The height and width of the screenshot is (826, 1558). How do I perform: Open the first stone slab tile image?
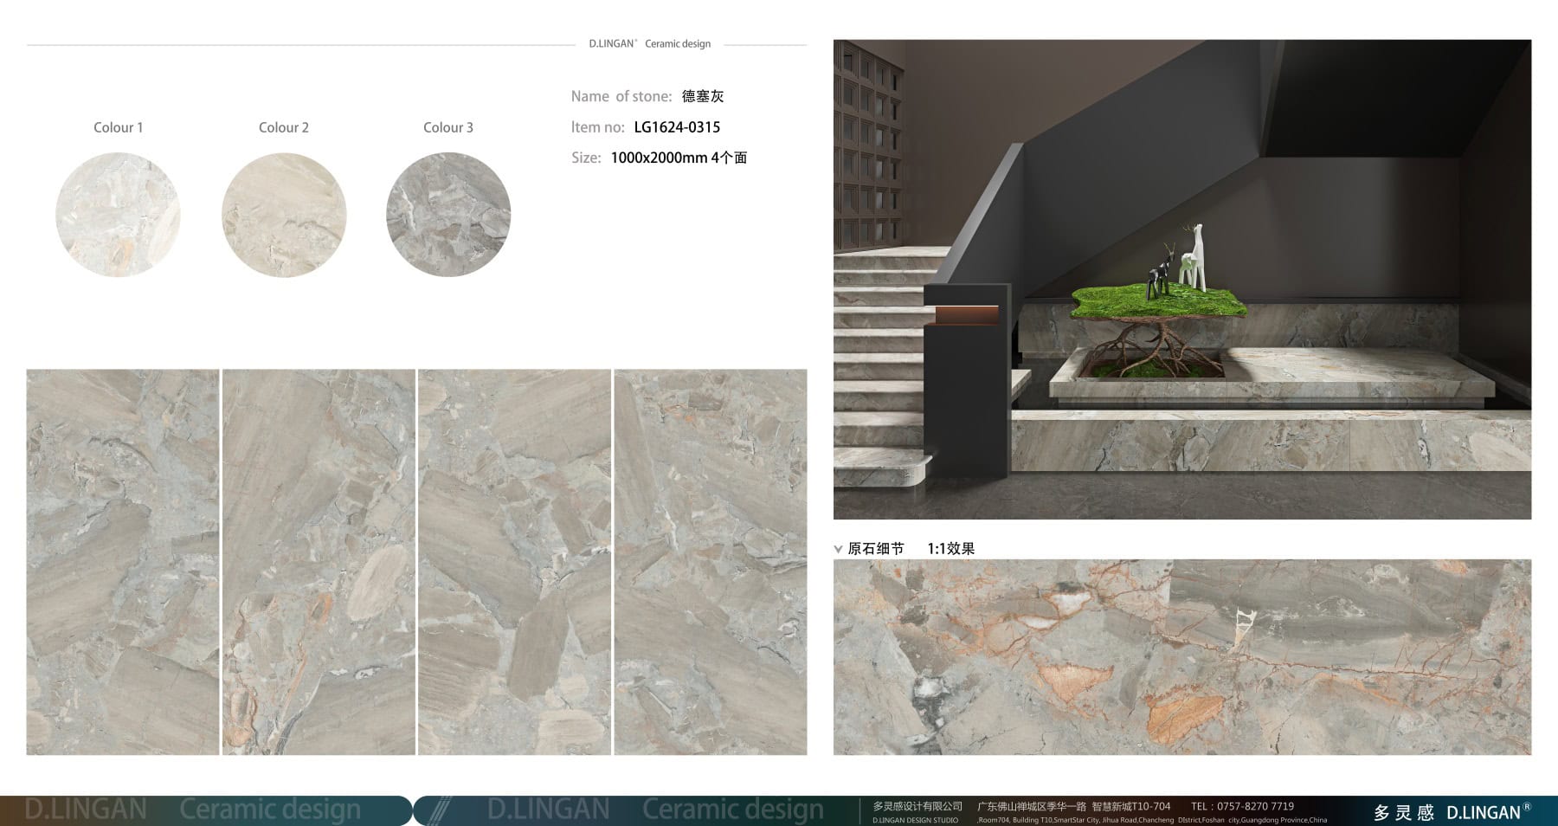tap(123, 562)
